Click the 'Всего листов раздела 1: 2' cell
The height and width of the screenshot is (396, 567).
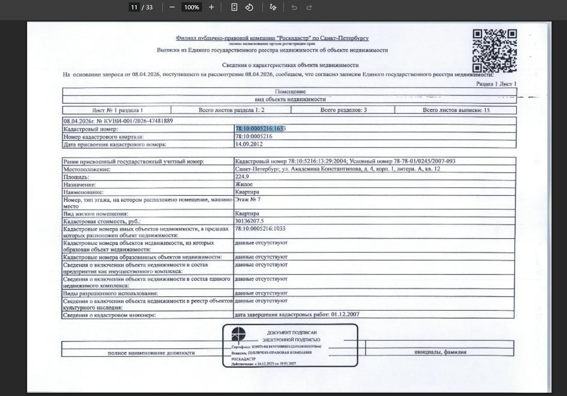[231, 110]
